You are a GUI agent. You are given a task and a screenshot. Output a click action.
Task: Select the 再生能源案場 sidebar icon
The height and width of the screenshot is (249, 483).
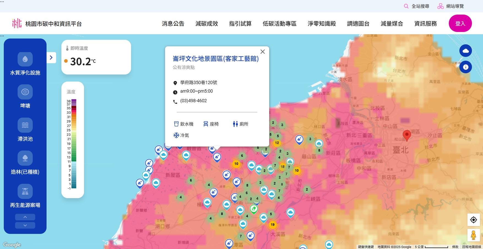25,191
